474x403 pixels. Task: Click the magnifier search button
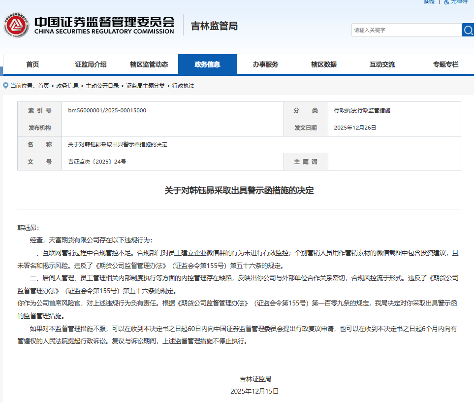468,30
